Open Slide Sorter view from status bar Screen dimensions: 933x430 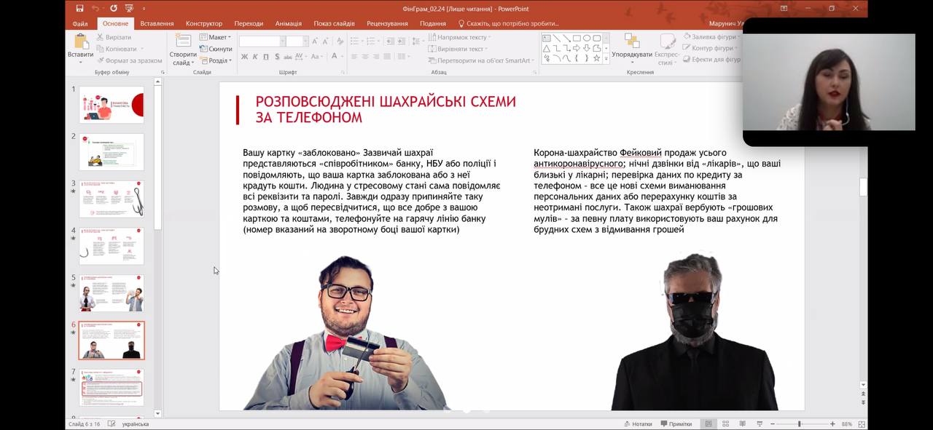725,423
